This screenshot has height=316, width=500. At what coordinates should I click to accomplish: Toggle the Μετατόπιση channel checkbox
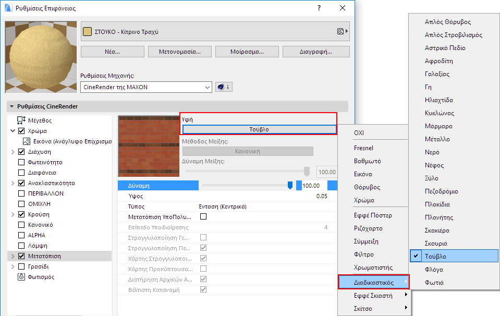[21, 256]
